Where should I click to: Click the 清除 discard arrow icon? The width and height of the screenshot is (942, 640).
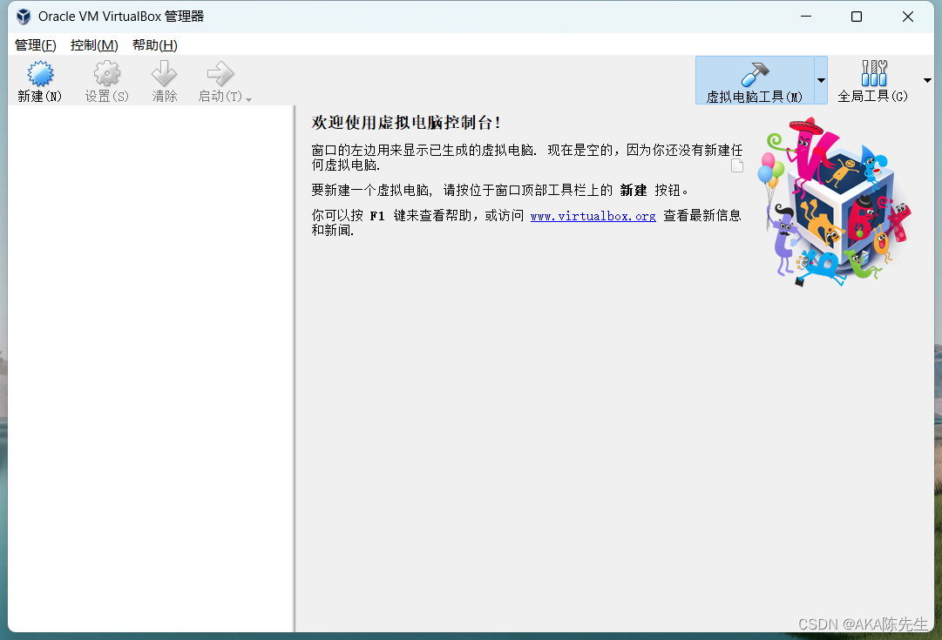point(164,74)
